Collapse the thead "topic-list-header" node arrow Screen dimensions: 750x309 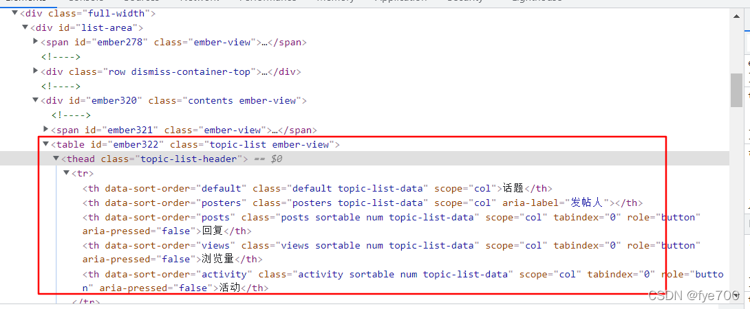(x=56, y=159)
